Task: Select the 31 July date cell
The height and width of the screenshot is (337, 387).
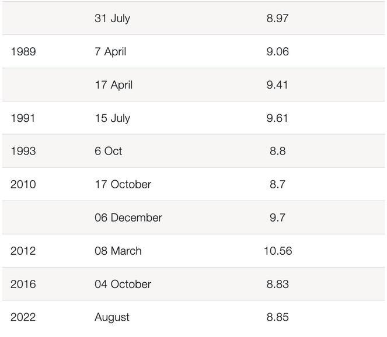Action: coord(112,19)
